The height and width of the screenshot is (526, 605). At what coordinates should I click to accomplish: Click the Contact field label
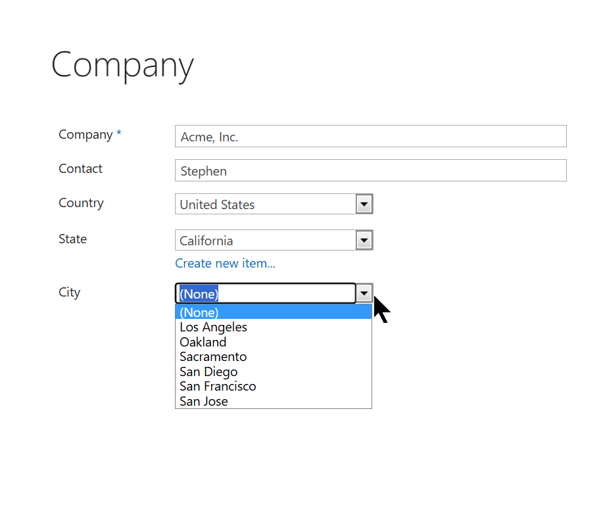[80, 168]
